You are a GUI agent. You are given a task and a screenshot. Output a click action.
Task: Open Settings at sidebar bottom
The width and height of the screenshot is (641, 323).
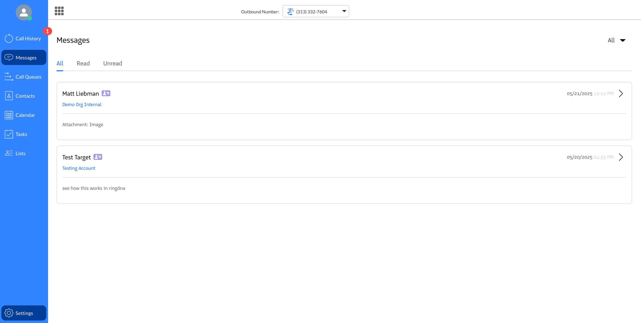coord(24,313)
